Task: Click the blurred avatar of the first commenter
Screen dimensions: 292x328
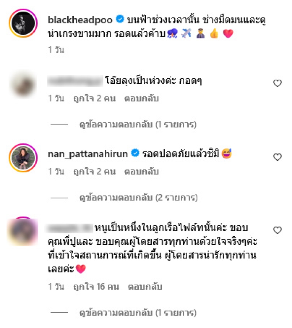Action: [x=23, y=84]
